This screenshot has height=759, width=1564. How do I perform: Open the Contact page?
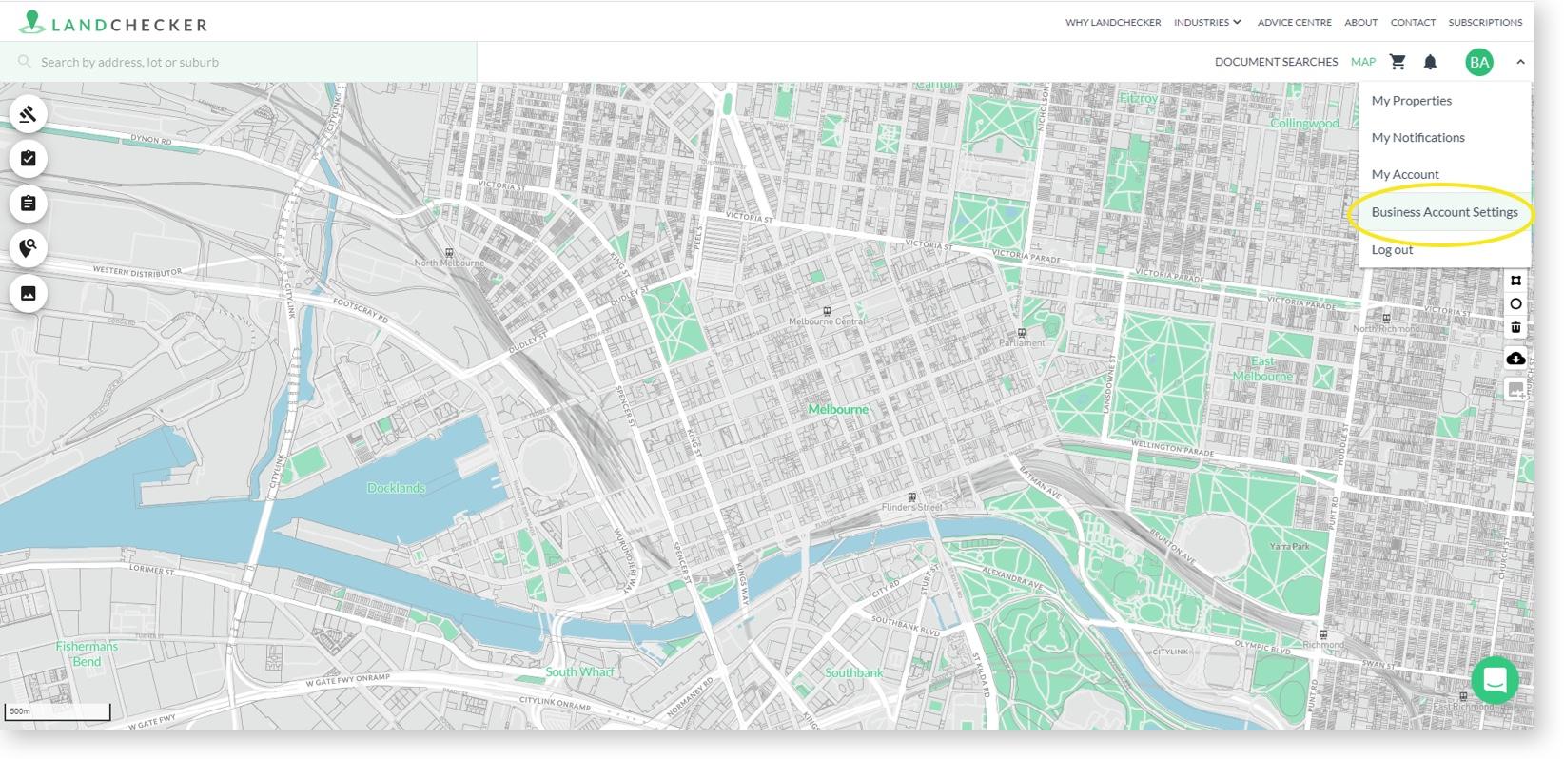click(1413, 22)
